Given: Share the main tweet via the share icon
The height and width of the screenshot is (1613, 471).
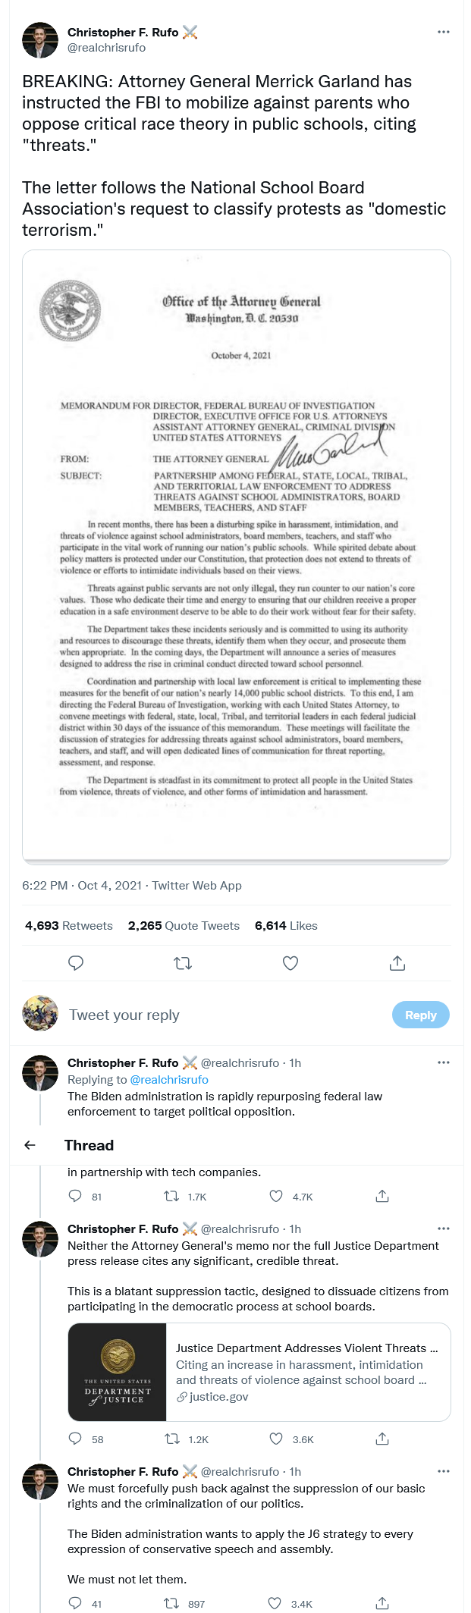Looking at the screenshot, I should (x=397, y=963).
